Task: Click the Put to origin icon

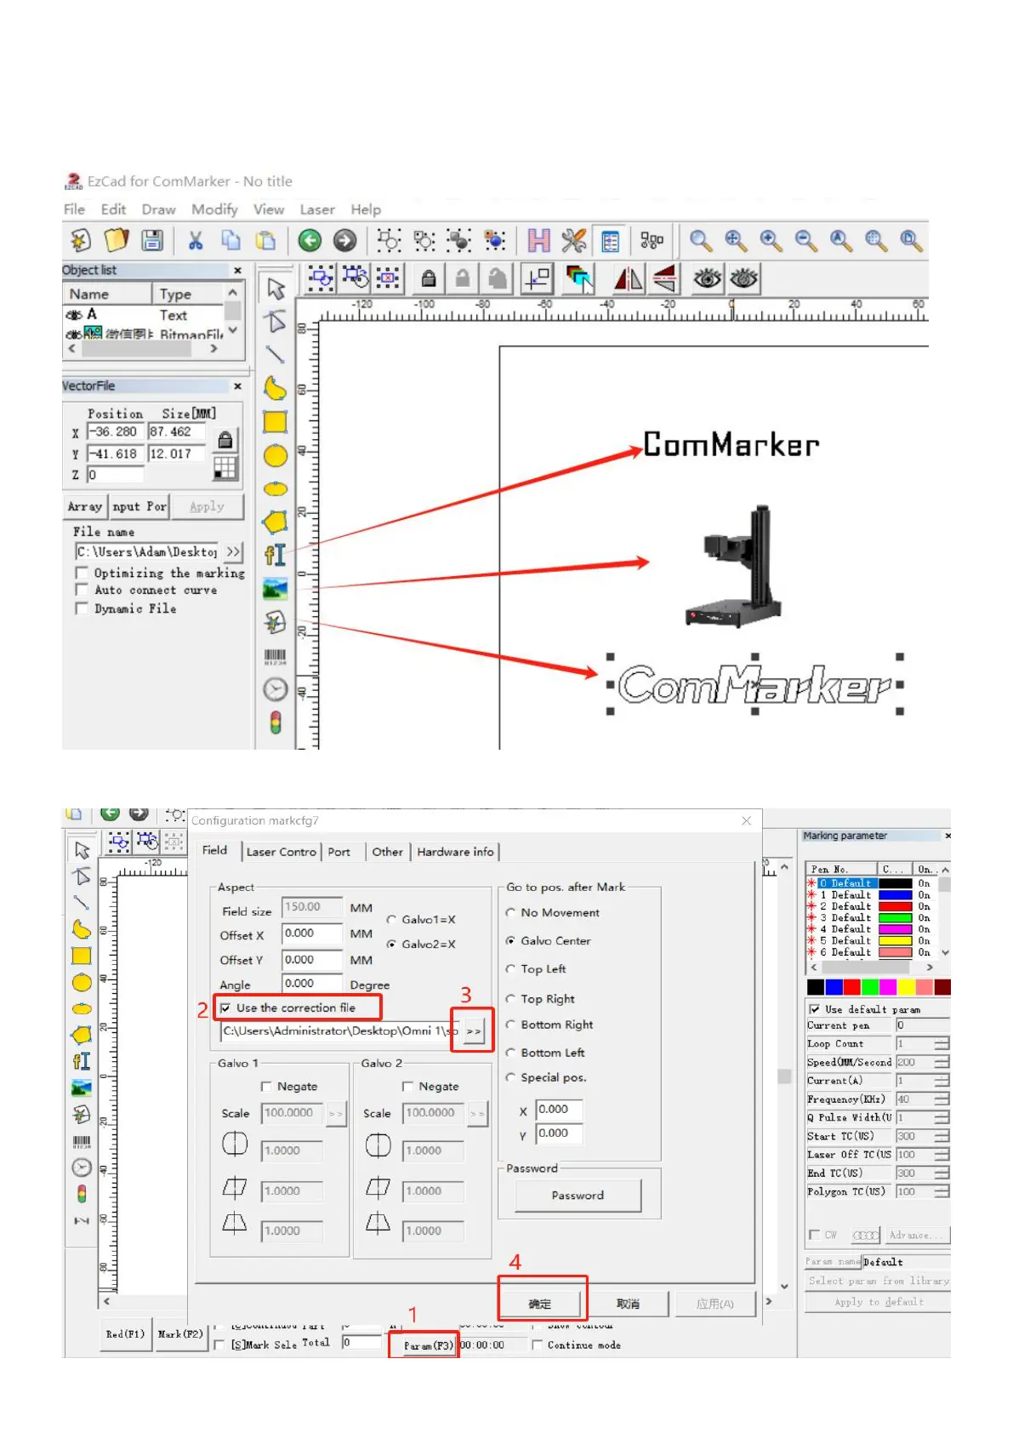Action: (537, 278)
